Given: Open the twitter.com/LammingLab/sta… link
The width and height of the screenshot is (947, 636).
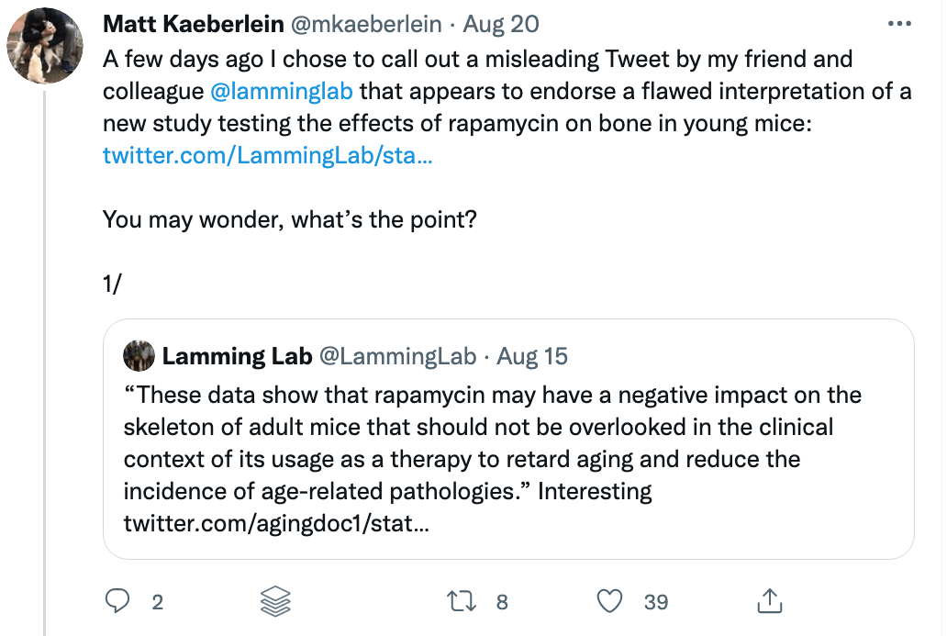Looking at the screenshot, I should (267, 155).
